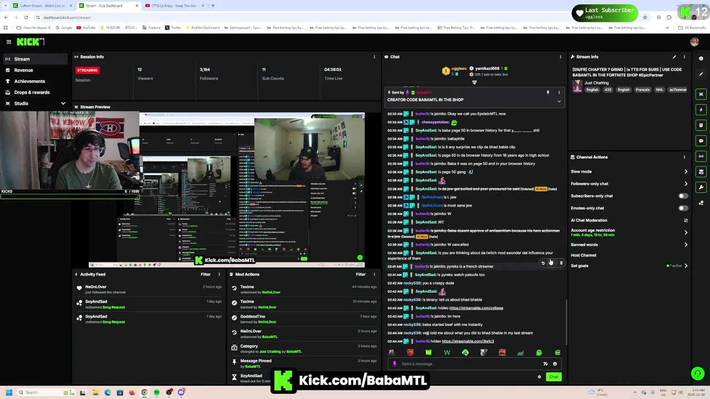Open Chat panel three-dot menu
The width and height of the screenshot is (710, 399).
(x=560, y=57)
